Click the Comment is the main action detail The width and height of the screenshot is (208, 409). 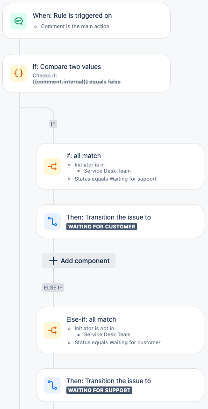point(75,26)
